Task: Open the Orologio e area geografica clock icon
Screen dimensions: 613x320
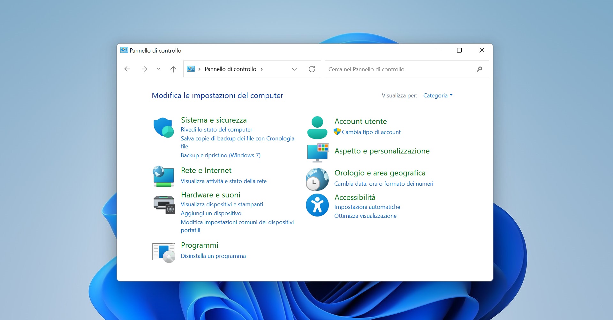Action: [317, 179]
